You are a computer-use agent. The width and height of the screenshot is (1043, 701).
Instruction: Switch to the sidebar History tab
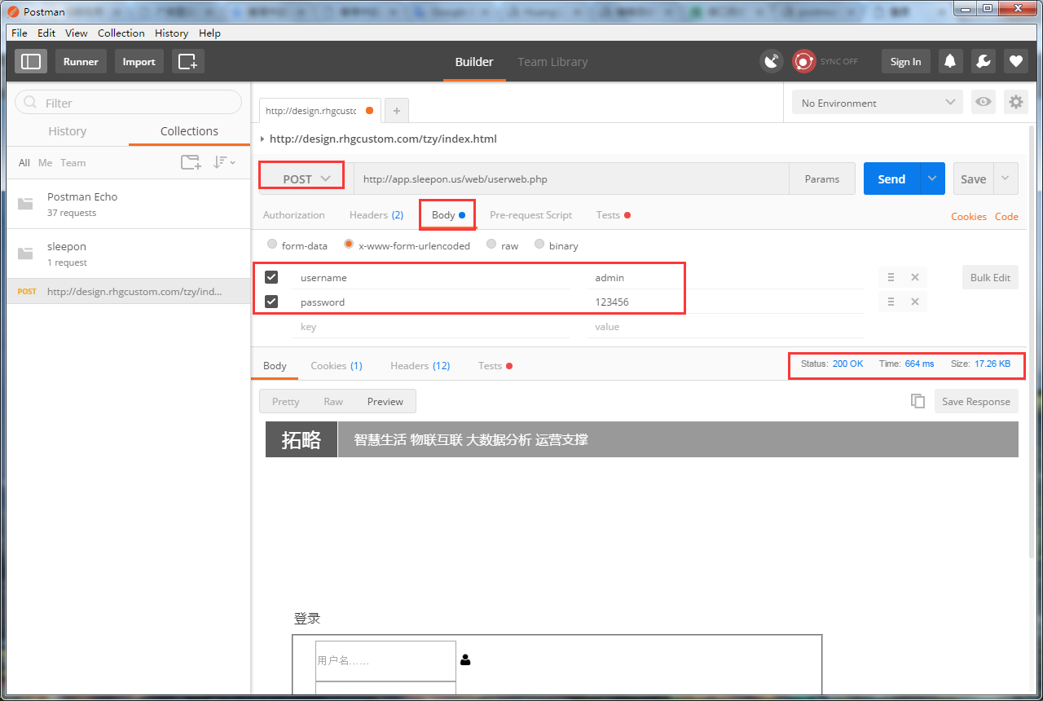click(67, 130)
